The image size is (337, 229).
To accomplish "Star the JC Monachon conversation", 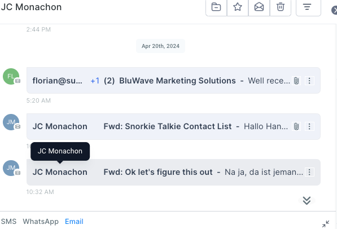I will coord(238,7).
